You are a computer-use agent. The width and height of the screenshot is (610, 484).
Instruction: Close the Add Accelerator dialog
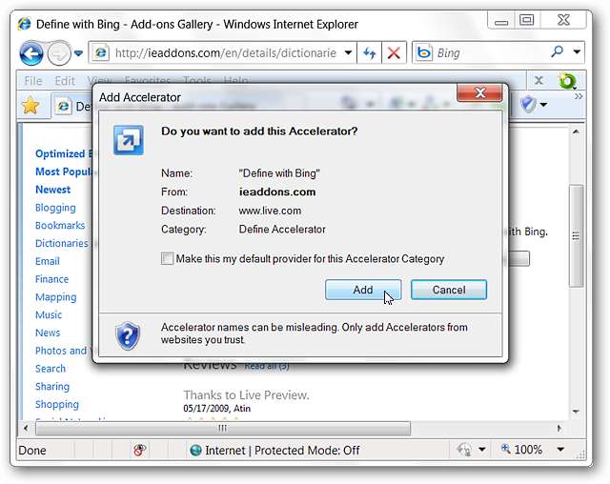[480, 93]
